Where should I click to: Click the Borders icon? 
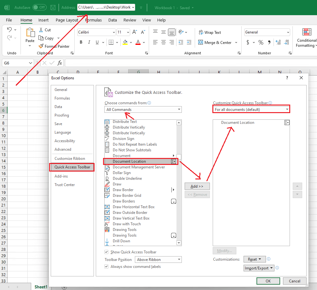tap(111, 42)
